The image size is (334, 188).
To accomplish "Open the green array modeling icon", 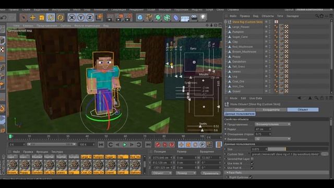I will click(x=167, y=17).
